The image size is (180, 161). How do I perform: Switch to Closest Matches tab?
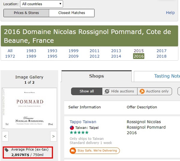coord(72,13)
